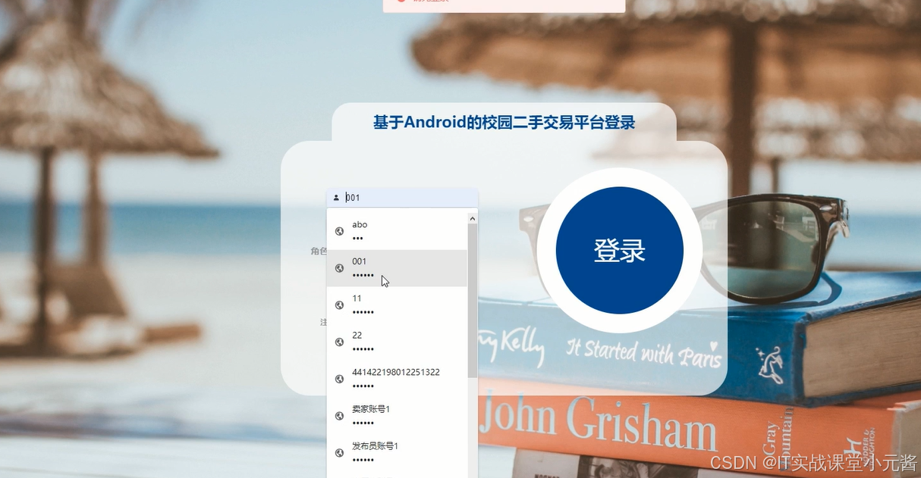Viewport: 921px width, 478px height.
Task: Select the saved account 11
Action: pyautogui.click(x=397, y=305)
